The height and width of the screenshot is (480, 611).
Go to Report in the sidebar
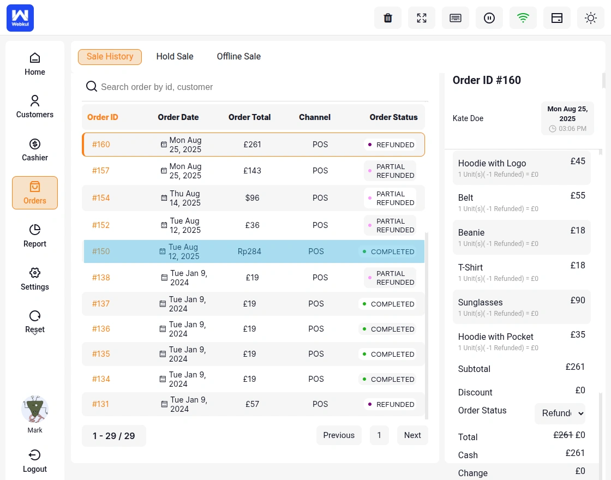point(35,236)
